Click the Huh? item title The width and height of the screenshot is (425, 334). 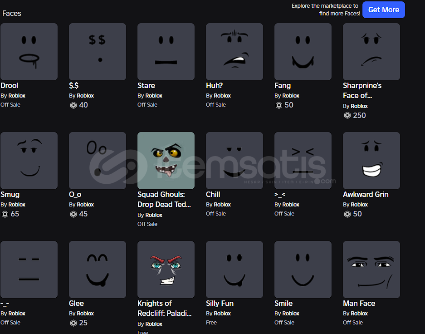click(x=215, y=86)
